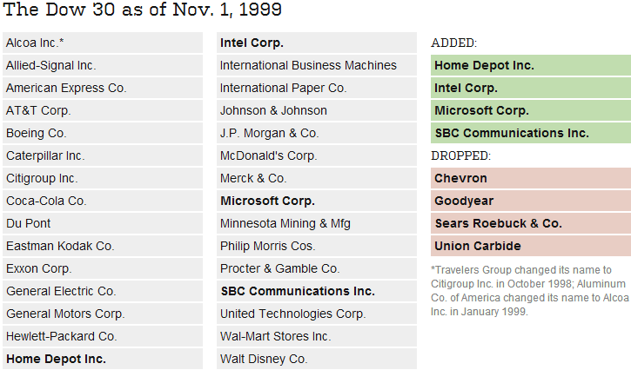Click the Alcoa Inc. row
631x370 pixels.
tap(103, 43)
